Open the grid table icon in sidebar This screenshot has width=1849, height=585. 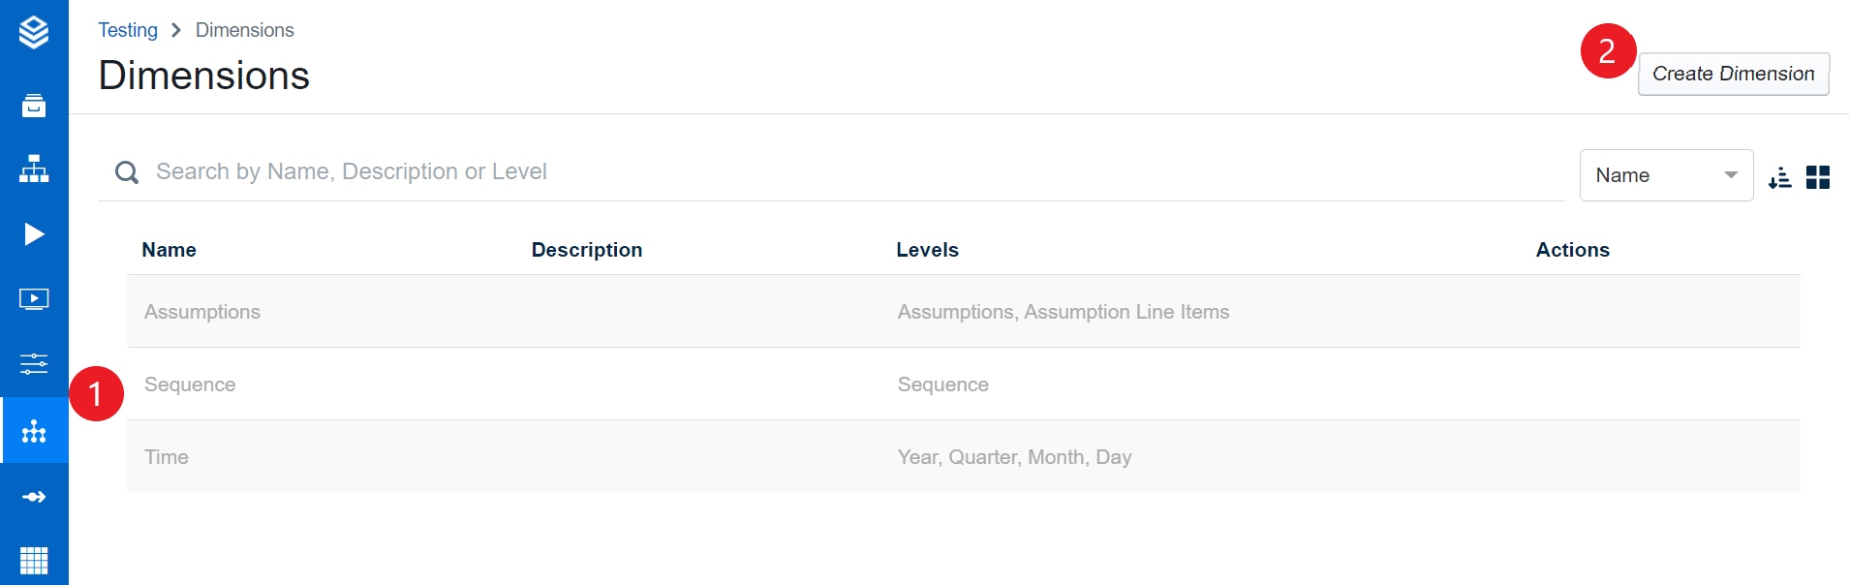coord(34,561)
